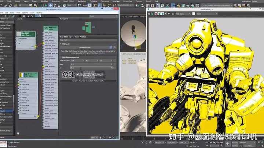This screenshot has width=264, height=148.
Task: Select the Map #129 OSL node header
Action: 26,34
